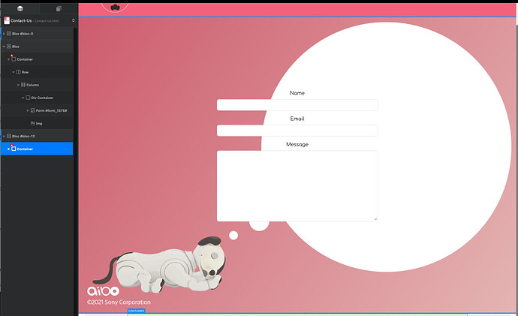Click in the Message text area
518x316 pixels.
tap(297, 186)
